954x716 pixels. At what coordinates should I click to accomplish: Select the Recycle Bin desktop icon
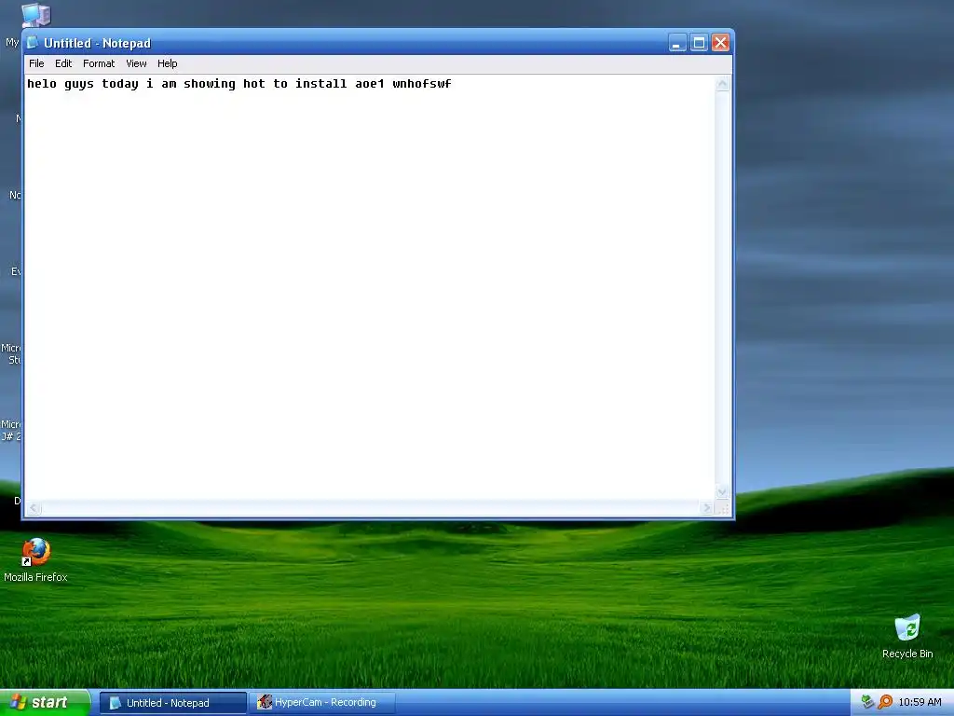pyautogui.click(x=907, y=636)
